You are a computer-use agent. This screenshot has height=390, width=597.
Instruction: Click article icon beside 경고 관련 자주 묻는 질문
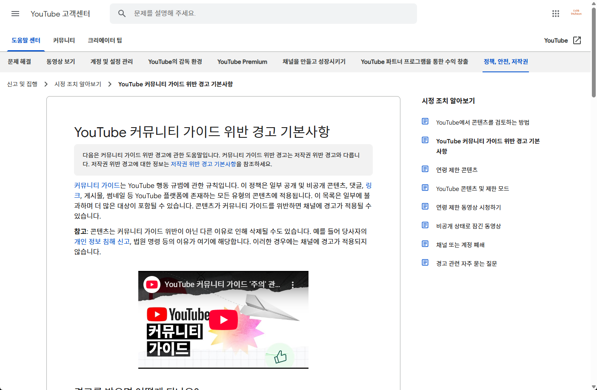tap(425, 263)
